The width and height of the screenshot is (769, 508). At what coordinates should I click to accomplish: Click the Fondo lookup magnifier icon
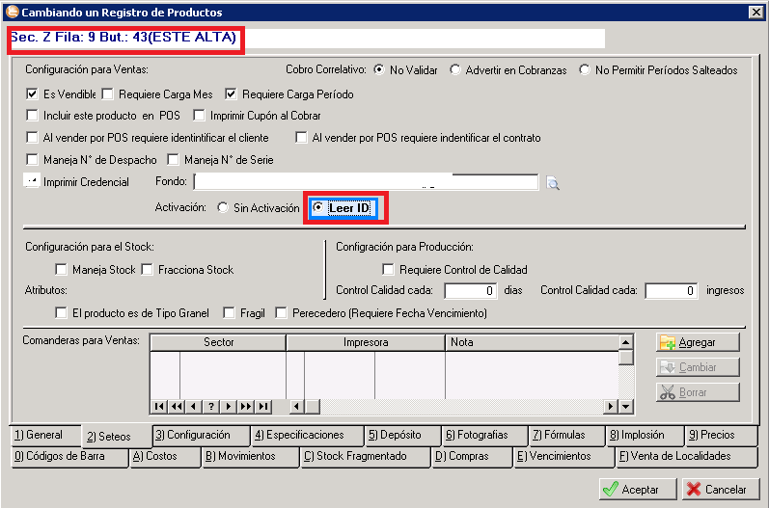coord(553,183)
